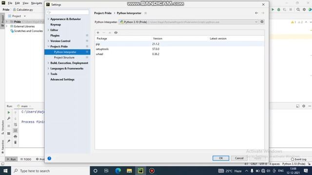
Task: Expand Languages & Frameworks section
Action: [x=48, y=69]
